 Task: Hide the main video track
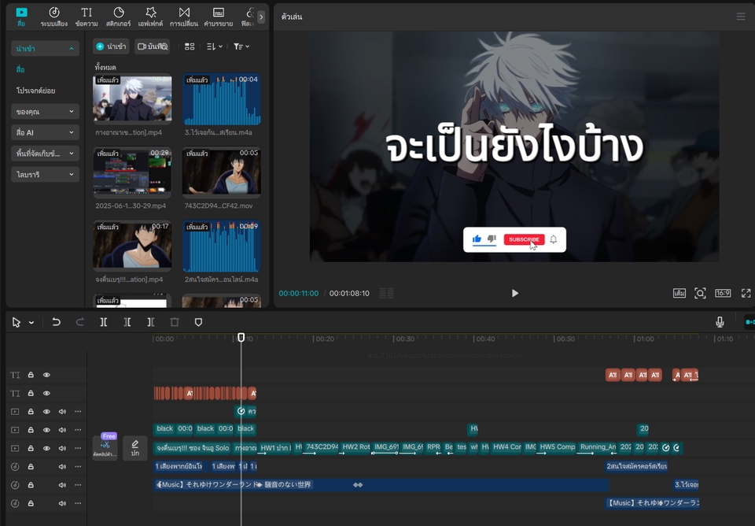[46, 448]
